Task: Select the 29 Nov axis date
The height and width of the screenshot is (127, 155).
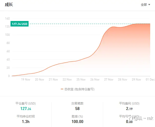Action: pos(136,79)
